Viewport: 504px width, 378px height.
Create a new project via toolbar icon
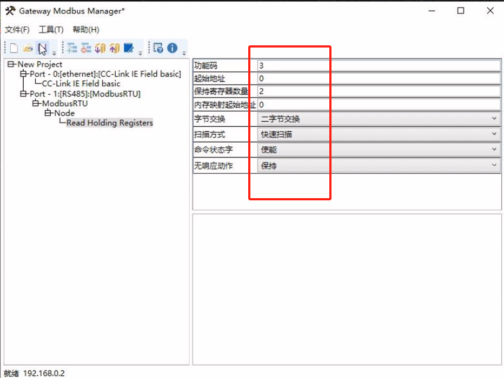point(14,48)
